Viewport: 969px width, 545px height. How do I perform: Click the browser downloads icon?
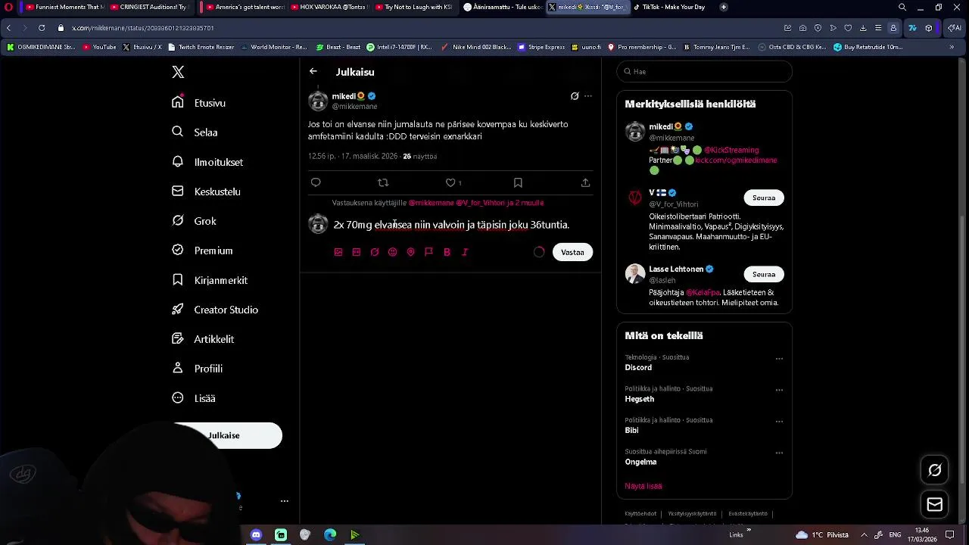(x=863, y=28)
